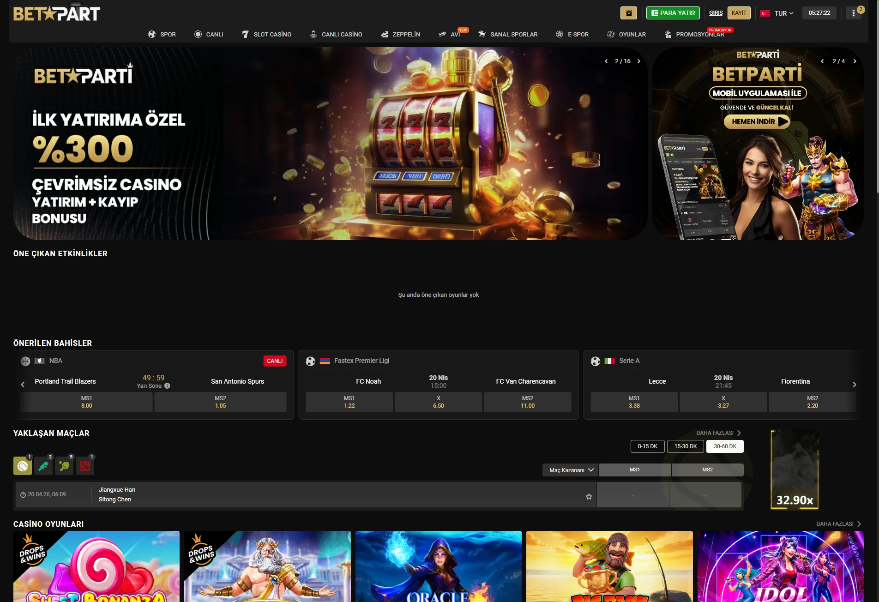Pick MS1 3.38 odds for Lecce

tap(634, 402)
